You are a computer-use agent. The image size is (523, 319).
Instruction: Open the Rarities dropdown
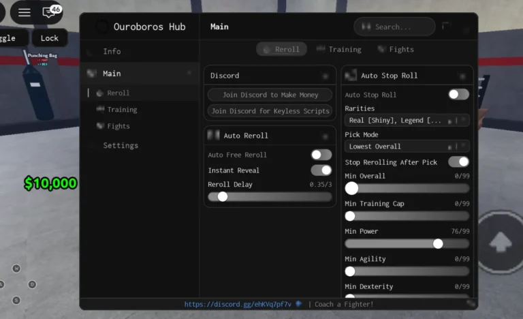coord(407,120)
